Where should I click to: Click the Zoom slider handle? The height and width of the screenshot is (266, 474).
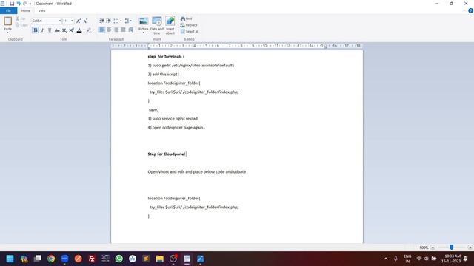451,248
